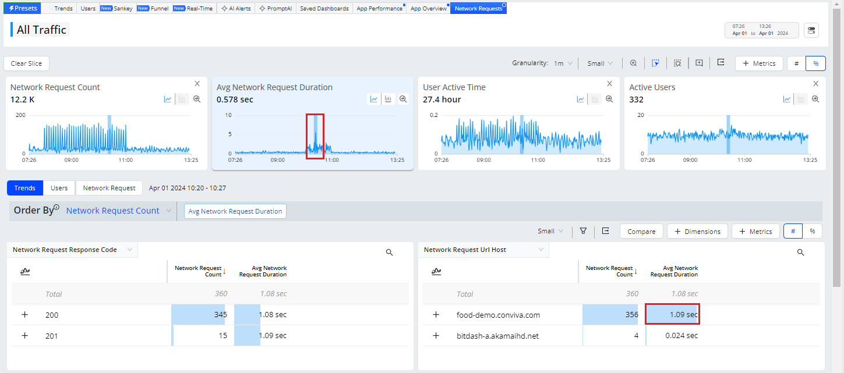Click the Clear Slice button
The width and height of the screenshot is (844, 373).
tap(26, 63)
